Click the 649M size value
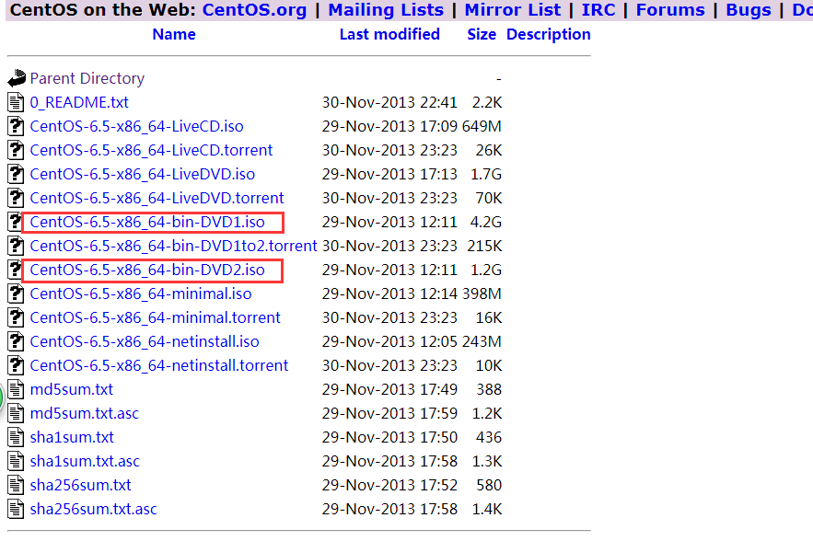813x541 pixels. pyautogui.click(x=482, y=126)
